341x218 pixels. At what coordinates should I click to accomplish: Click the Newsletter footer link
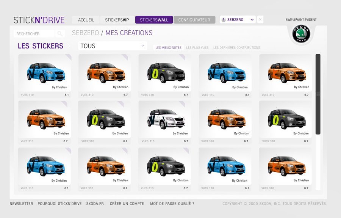21,204
